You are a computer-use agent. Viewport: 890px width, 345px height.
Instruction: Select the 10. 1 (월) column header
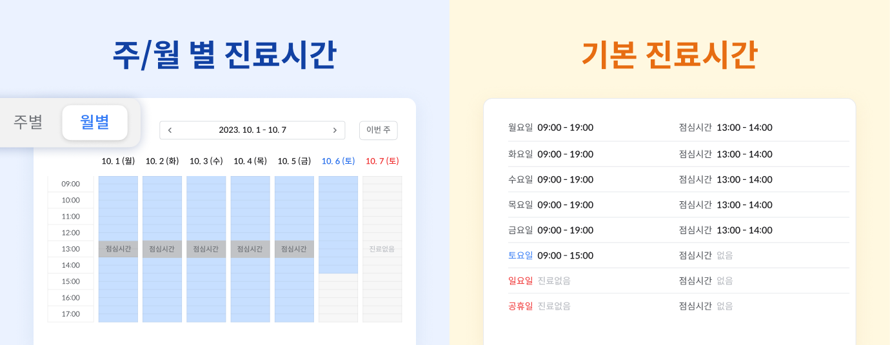coord(118,161)
